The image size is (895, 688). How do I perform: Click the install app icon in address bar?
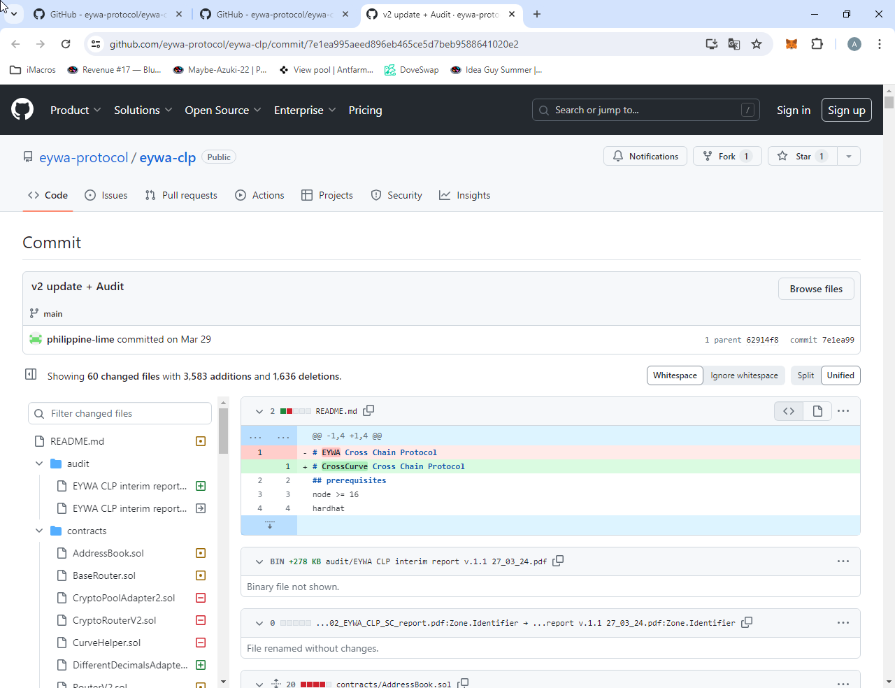712,44
